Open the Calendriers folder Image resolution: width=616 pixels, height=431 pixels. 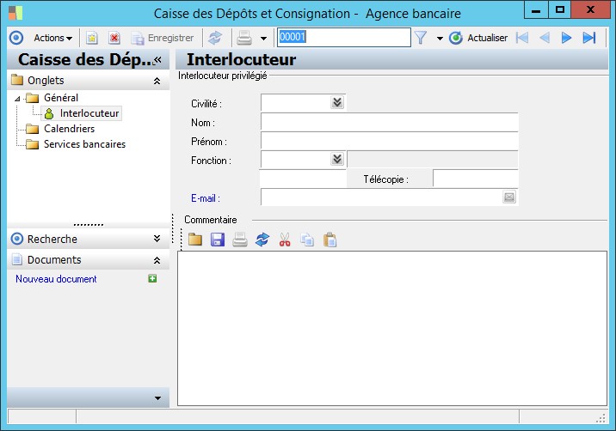coord(69,129)
